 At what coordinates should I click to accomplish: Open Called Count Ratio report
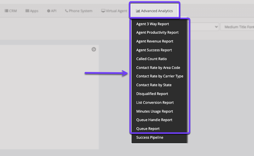click(x=151, y=59)
